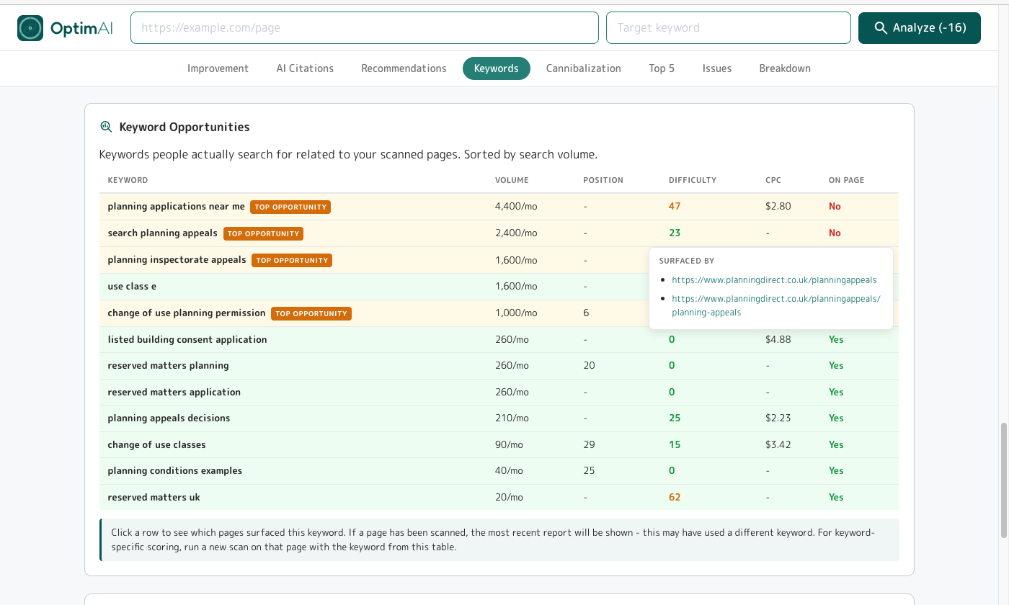Click the difficulty value 62
The width and height of the screenshot is (1009, 605).
(675, 498)
